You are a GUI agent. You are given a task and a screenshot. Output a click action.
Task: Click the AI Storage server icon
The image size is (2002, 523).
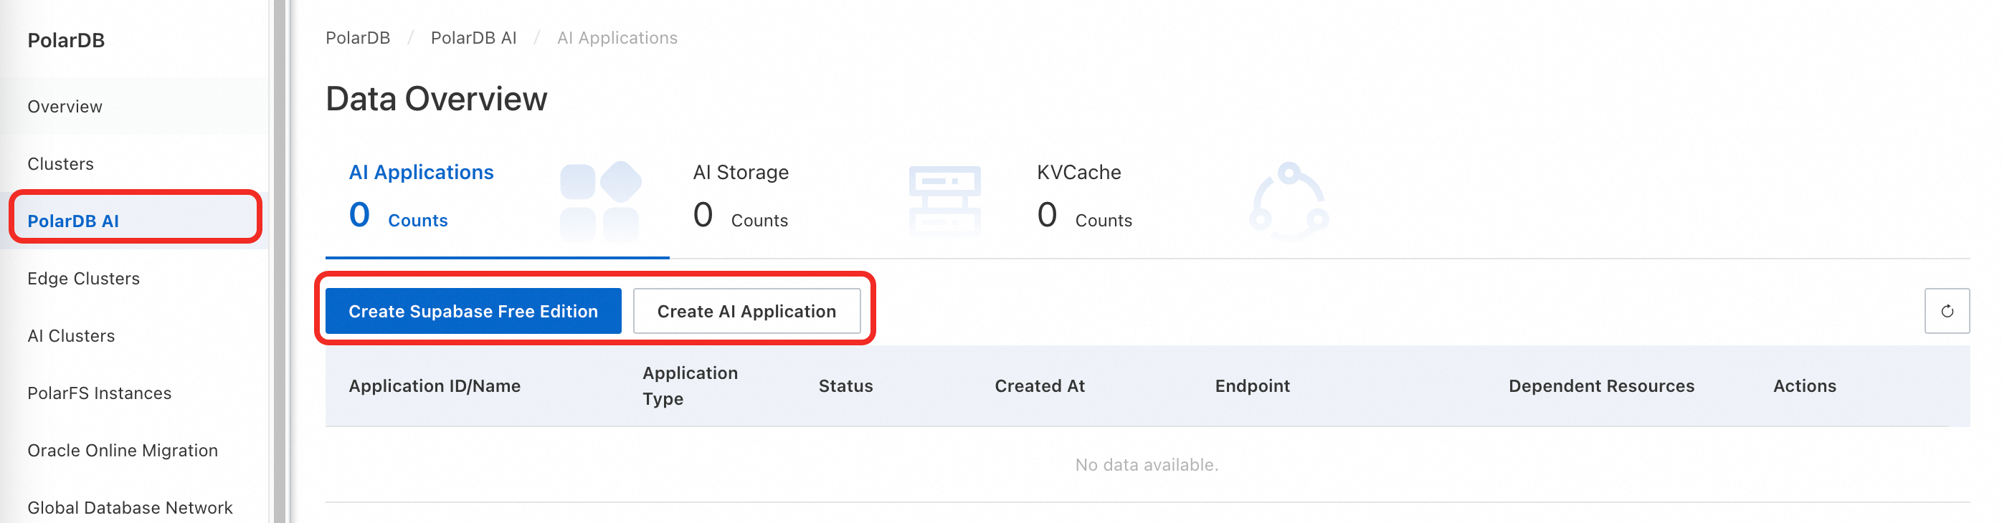944,202
